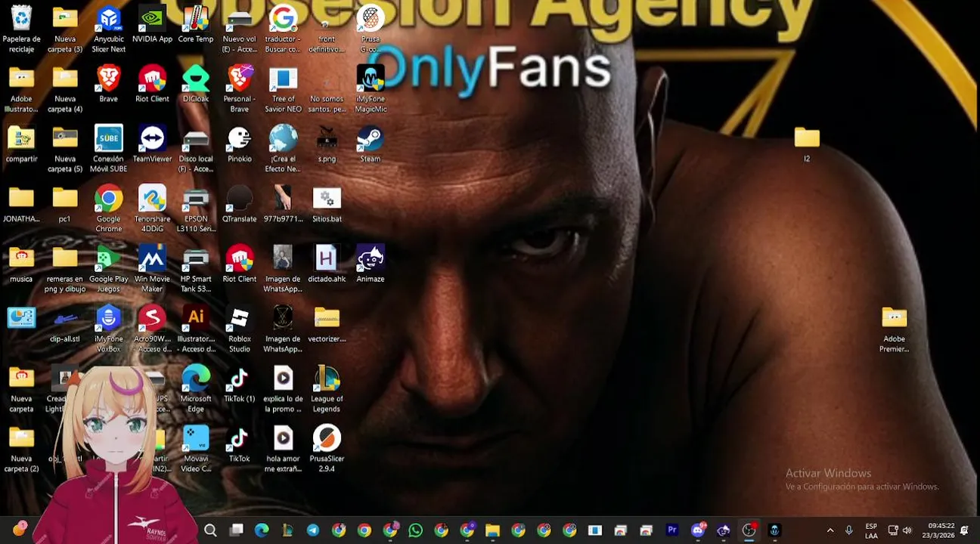Open iMyFone MagicMic on the desktop

(371, 89)
